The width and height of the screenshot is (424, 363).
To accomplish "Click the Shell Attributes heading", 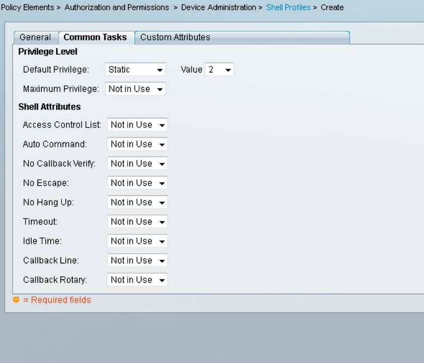I will (x=49, y=107).
